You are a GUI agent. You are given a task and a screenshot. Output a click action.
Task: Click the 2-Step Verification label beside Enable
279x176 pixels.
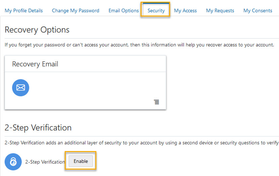coord(45,162)
